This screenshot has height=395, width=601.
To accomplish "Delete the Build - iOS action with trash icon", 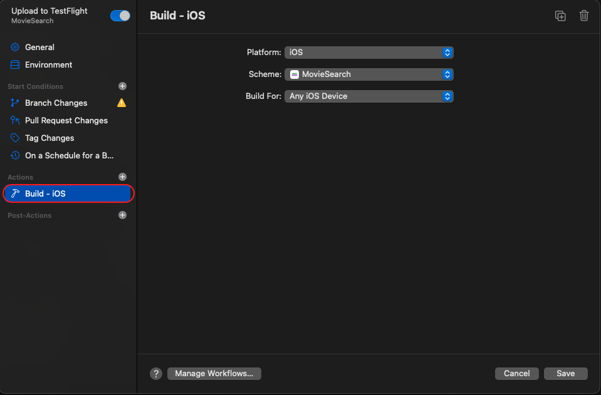I will (583, 16).
